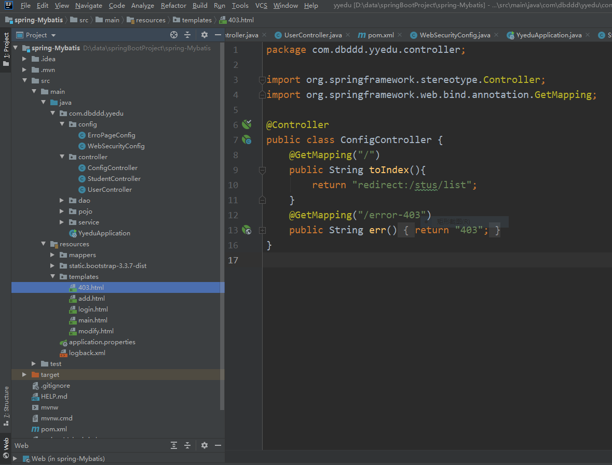This screenshot has width=612, height=465.
Task: Click the Run menu item
Action: 219,6
